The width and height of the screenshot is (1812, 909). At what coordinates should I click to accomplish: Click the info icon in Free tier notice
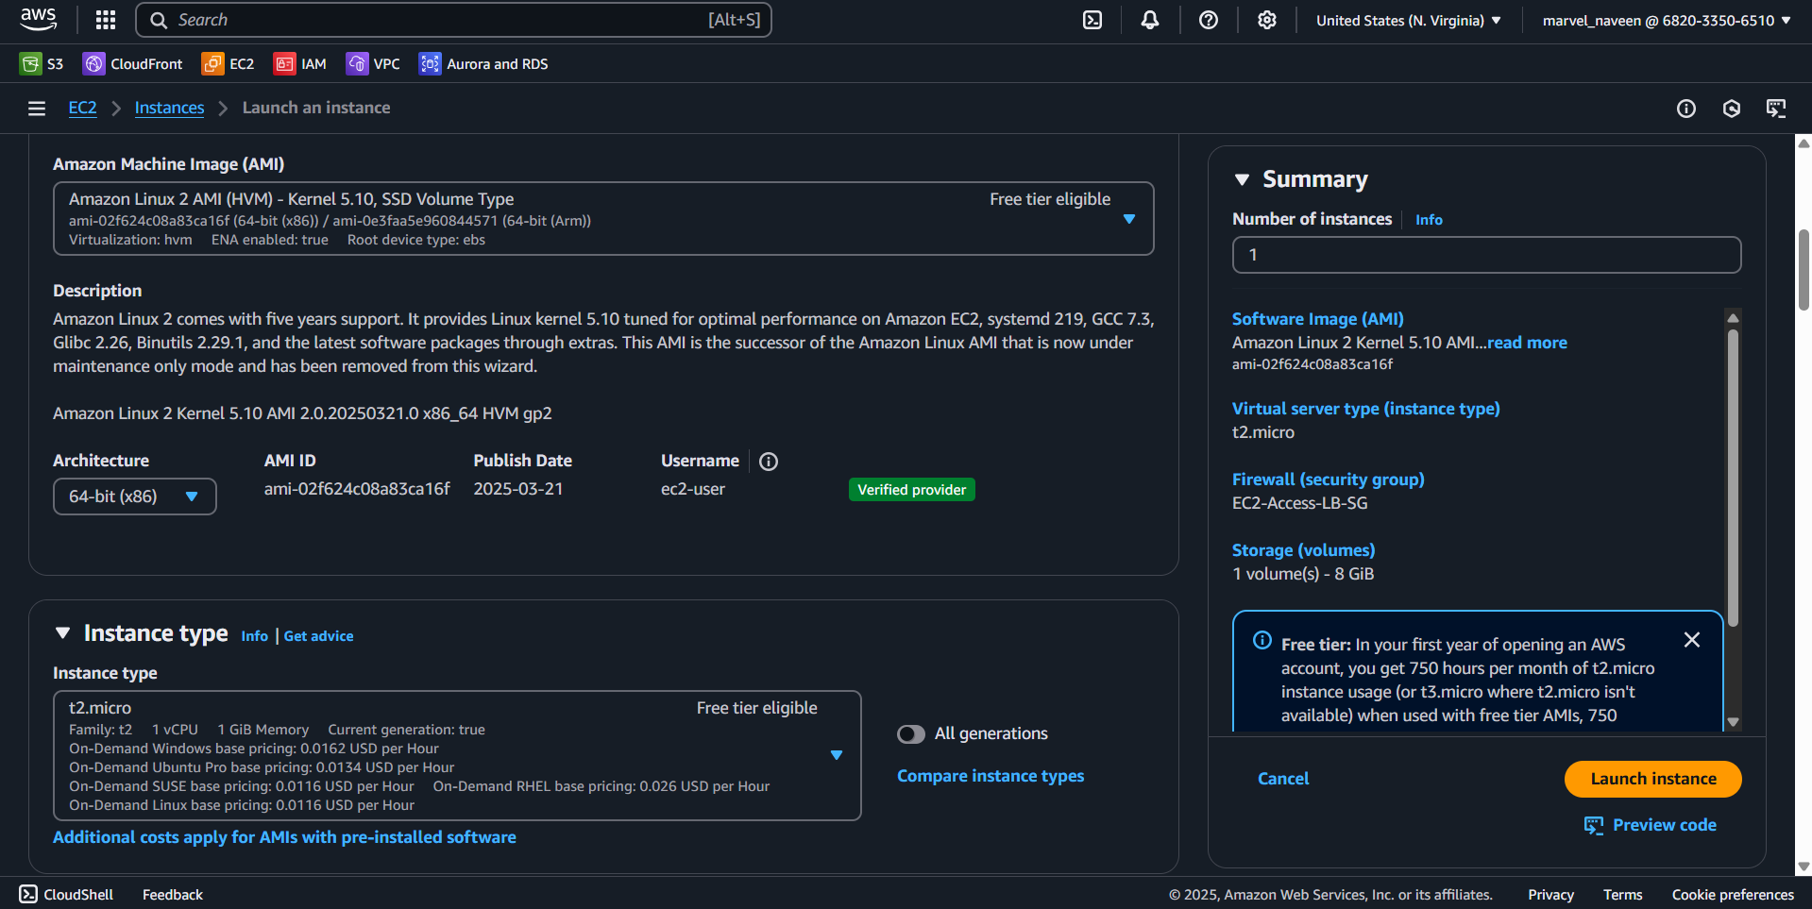coord(1262,641)
